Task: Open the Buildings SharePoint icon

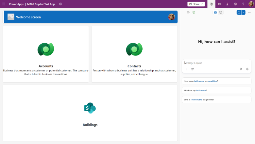Action: pos(90,108)
